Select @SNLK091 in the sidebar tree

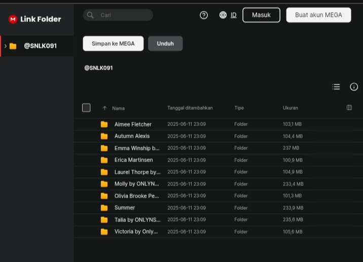point(37,46)
